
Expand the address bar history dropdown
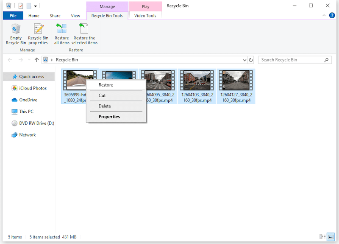pos(245,60)
